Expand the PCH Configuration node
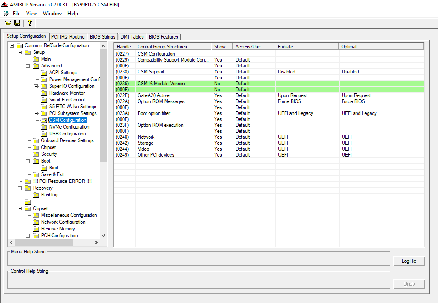438x303 pixels. 28,236
